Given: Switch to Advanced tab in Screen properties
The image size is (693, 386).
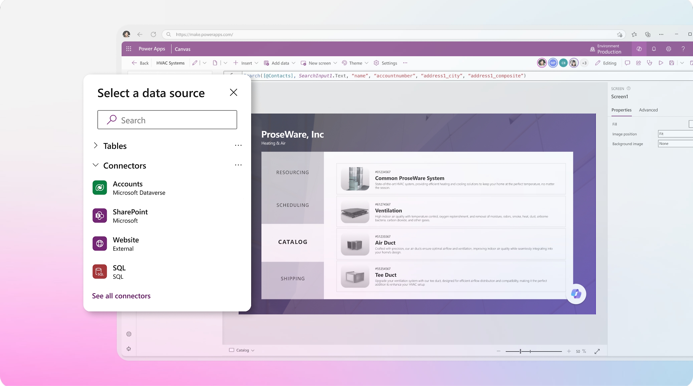Looking at the screenshot, I should tap(648, 110).
